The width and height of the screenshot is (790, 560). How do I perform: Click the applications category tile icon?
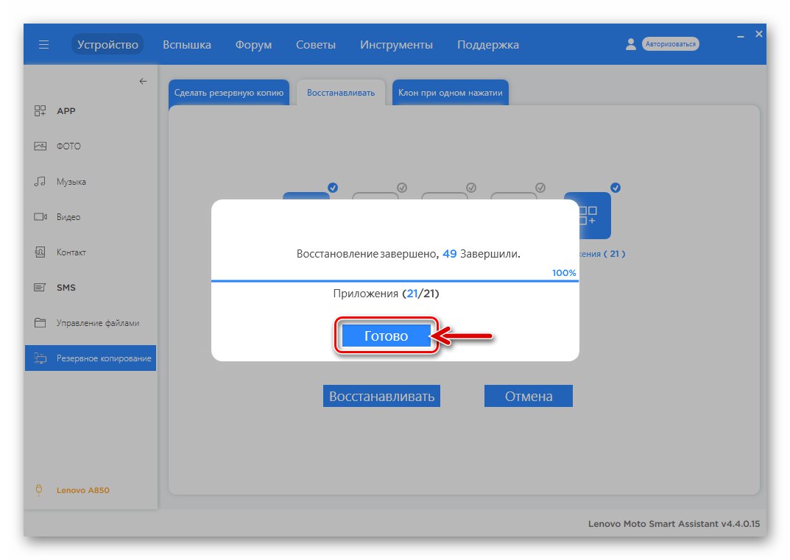pyautogui.click(x=594, y=216)
